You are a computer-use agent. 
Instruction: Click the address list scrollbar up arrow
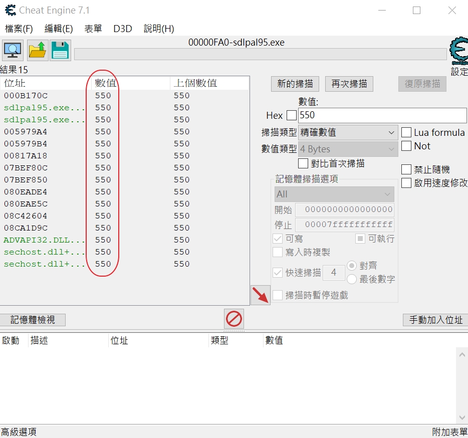pos(462,355)
